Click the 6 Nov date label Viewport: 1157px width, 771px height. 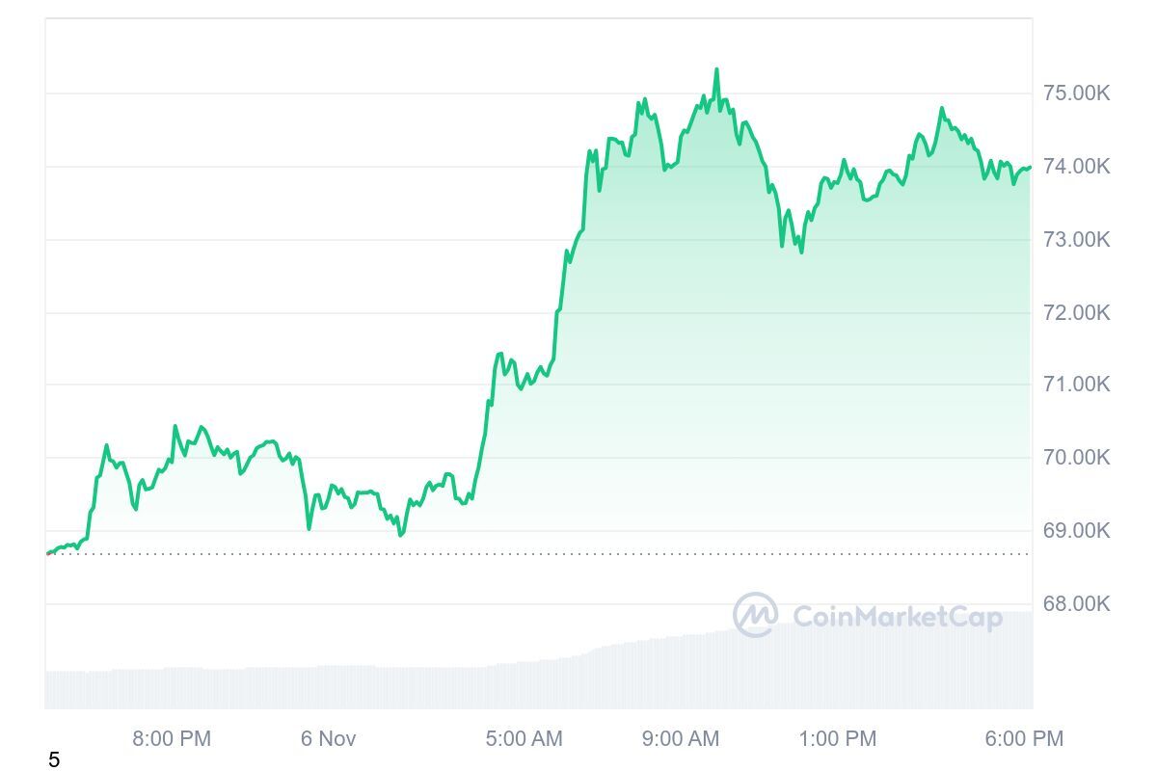click(328, 739)
